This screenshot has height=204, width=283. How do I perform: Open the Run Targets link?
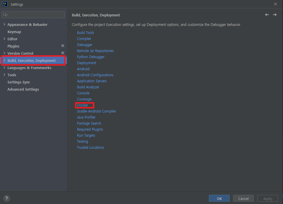pos(86,136)
